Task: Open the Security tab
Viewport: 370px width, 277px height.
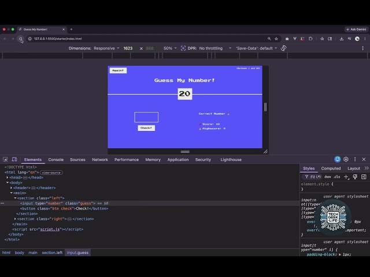Action: [x=203, y=160]
